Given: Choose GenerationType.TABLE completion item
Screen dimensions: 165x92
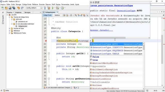Looking at the screenshot, I should click(116, 54).
